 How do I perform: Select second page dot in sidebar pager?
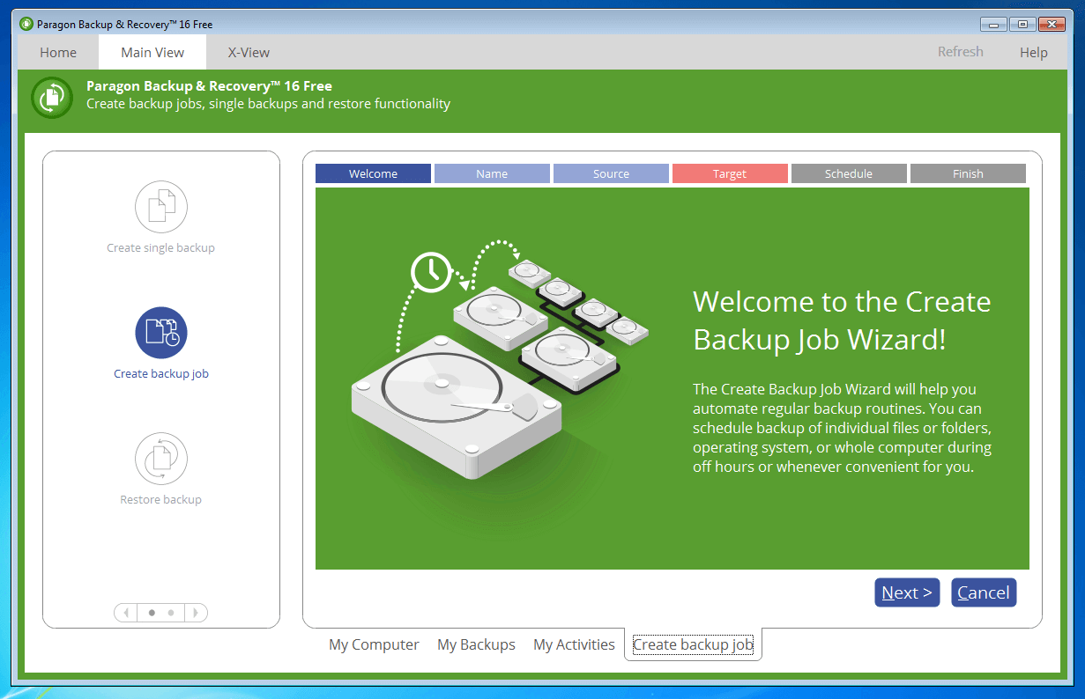click(x=171, y=613)
